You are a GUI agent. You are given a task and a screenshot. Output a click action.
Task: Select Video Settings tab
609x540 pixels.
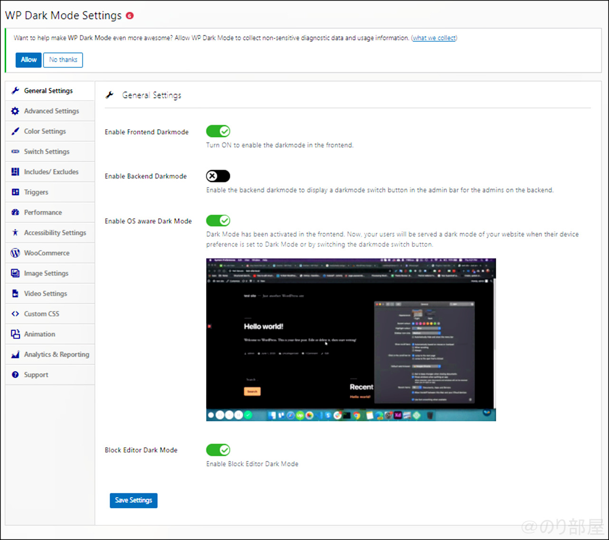tap(50, 294)
